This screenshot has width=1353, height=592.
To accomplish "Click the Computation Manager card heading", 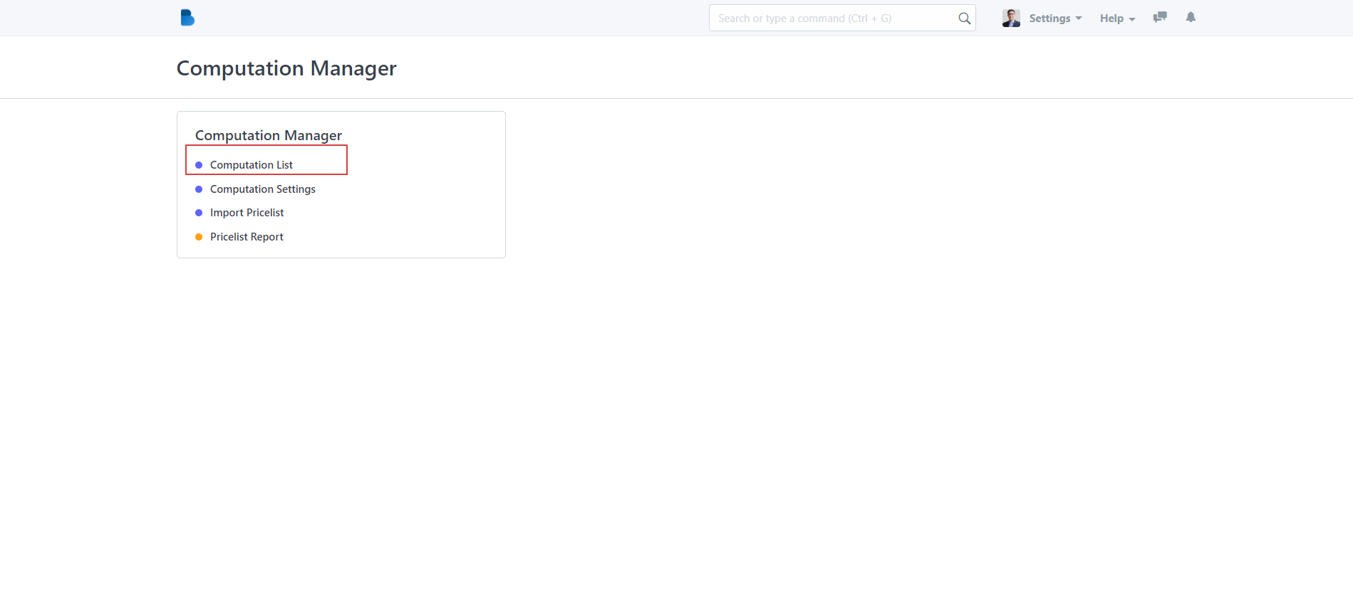I will coord(269,135).
